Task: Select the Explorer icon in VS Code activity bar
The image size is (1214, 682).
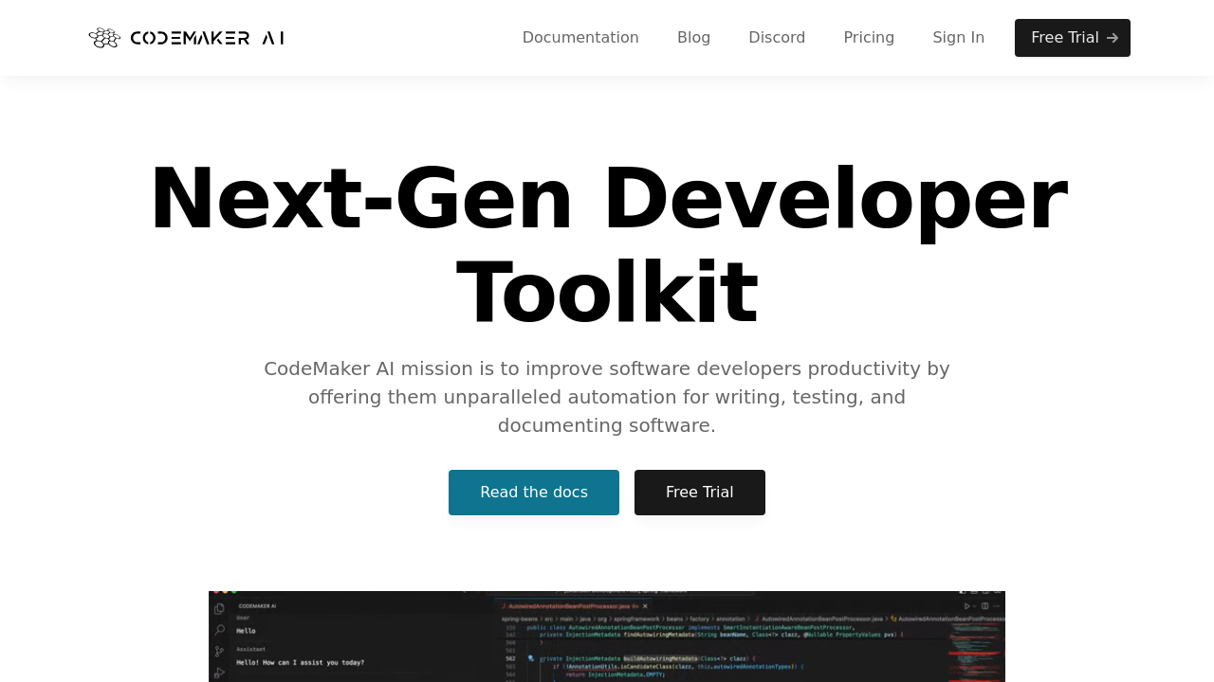Action: point(218,607)
